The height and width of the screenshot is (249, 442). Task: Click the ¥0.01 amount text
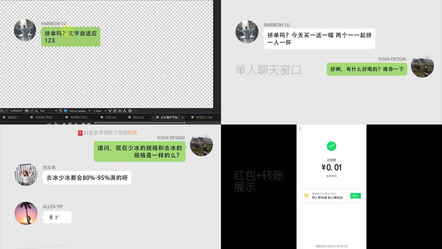coord(331,167)
